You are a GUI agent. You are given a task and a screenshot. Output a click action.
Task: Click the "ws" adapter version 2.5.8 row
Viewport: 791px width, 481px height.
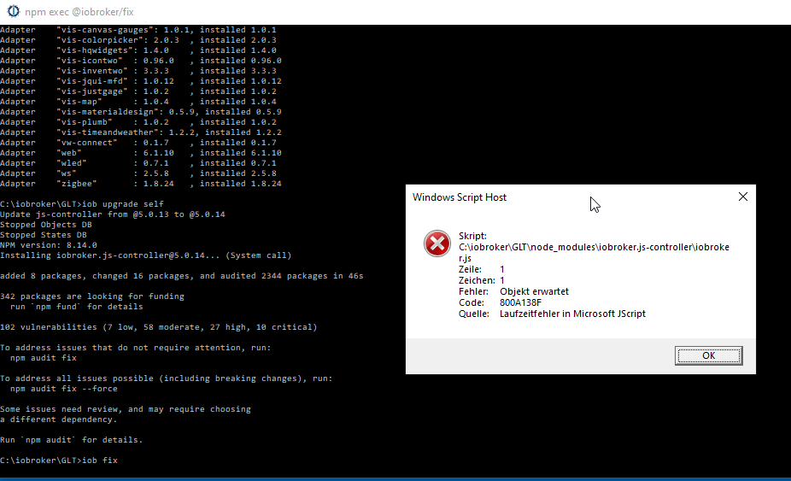(x=138, y=173)
